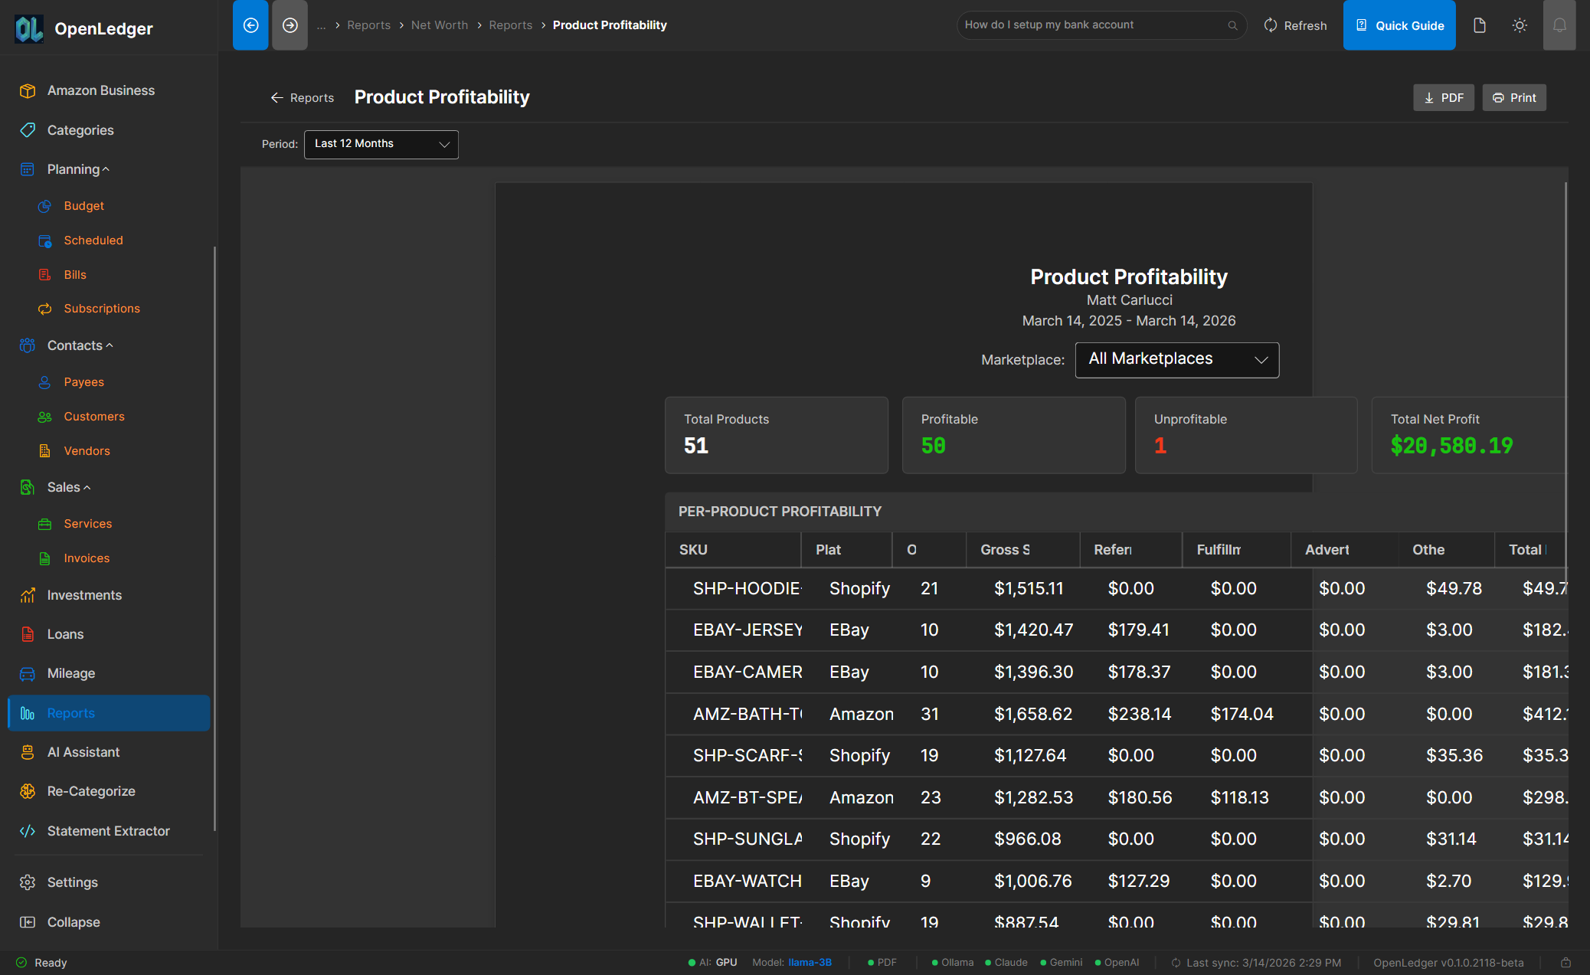The width and height of the screenshot is (1590, 975).
Task: Click the notifications bell icon
Action: pos(1560,25)
